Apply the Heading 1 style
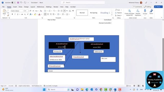The image size is (164, 92). 105,13
